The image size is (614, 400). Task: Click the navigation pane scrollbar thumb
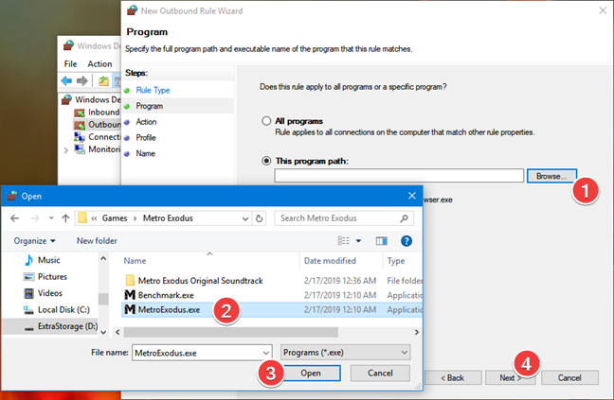pos(103,299)
